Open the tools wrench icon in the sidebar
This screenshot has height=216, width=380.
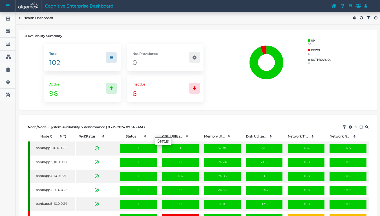click(8, 95)
